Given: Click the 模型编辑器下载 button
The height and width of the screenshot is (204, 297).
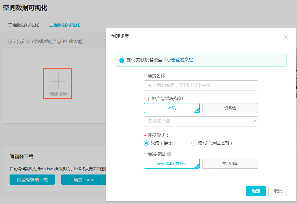Looking at the screenshot, I should 32,180.
